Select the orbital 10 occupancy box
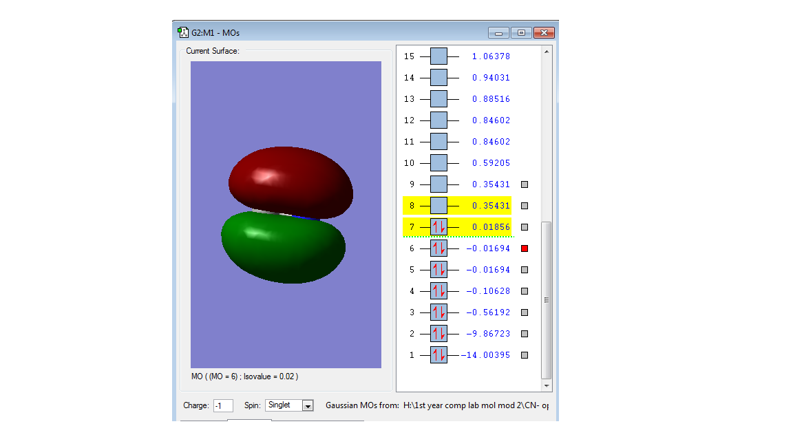793x446 pixels. point(438,163)
